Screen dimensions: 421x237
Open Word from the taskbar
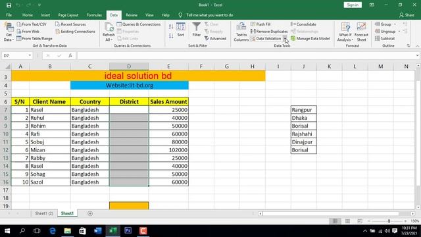pyautogui.click(x=98, y=231)
